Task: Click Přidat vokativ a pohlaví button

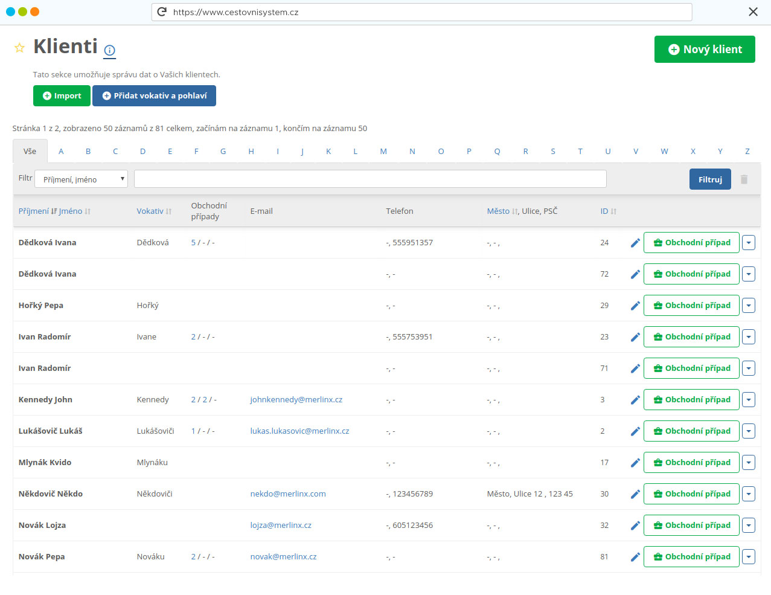Action: tap(154, 95)
